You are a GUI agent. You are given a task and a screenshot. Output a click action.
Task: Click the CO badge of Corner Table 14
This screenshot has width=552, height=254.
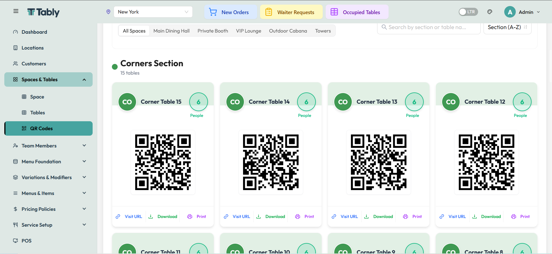click(x=235, y=102)
